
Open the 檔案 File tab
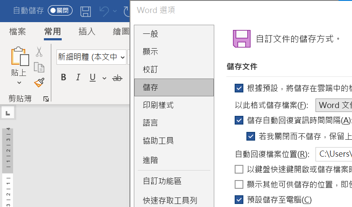click(x=17, y=32)
